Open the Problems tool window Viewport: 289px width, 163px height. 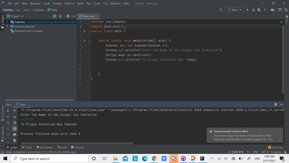point(45,147)
